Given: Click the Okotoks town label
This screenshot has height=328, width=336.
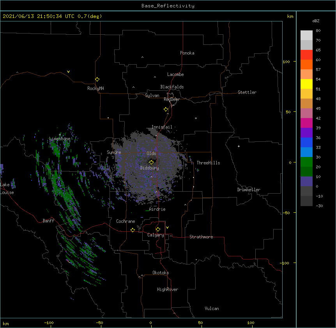Looking at the screenshot, I should click(161, 273).
